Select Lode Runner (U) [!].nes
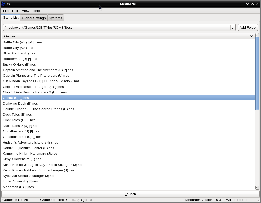 128,181
